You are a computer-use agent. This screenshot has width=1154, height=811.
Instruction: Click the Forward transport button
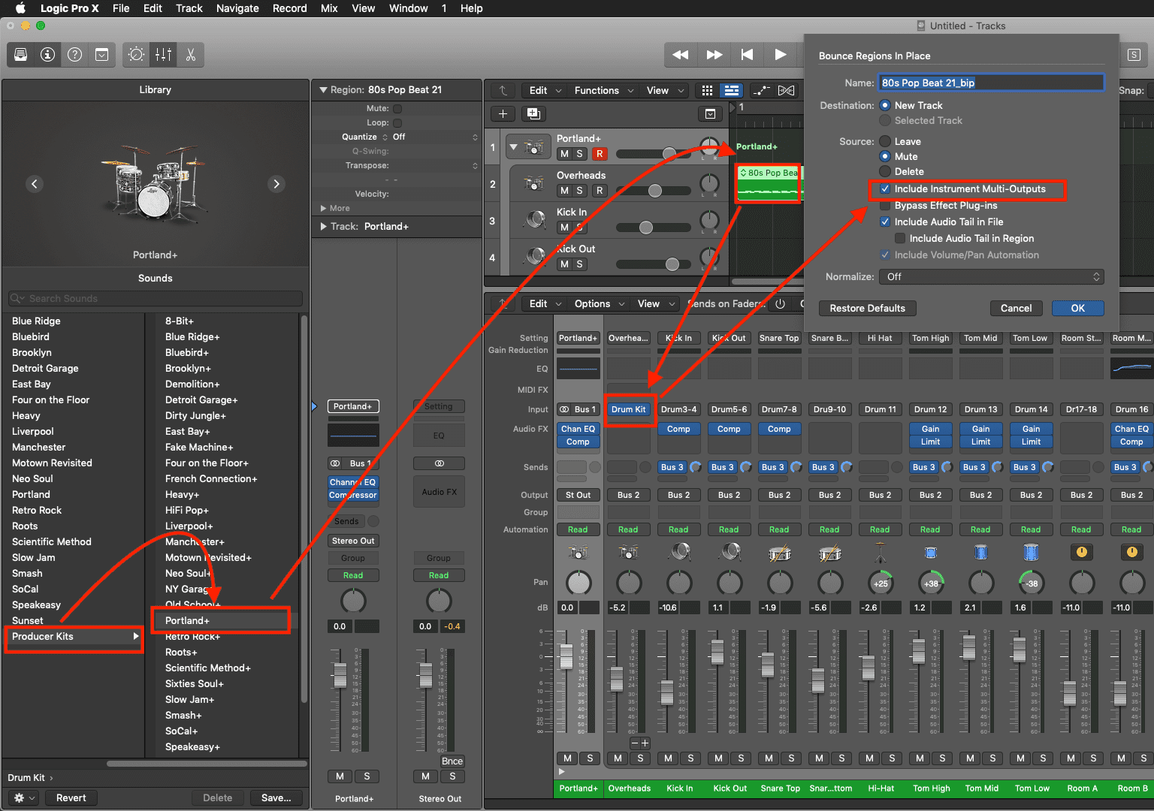click(714, 55)
